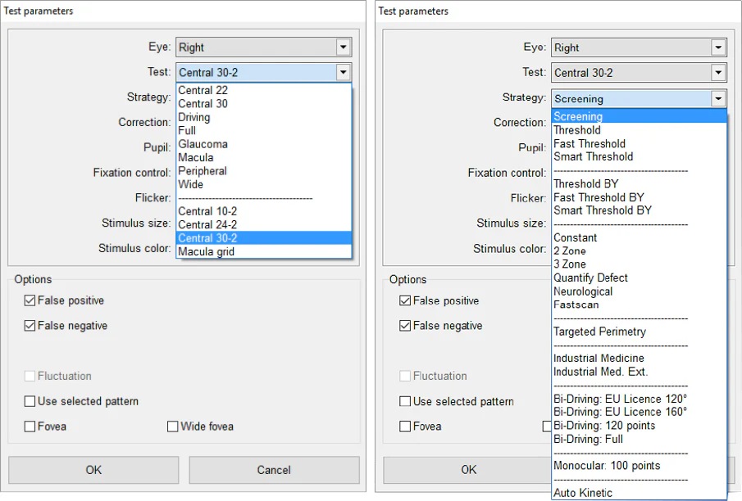The width and height of the screenshot is (742, 501).
Task: Select Bi-Driving: EU Licence 160° option
Action: tap(639, 412)
